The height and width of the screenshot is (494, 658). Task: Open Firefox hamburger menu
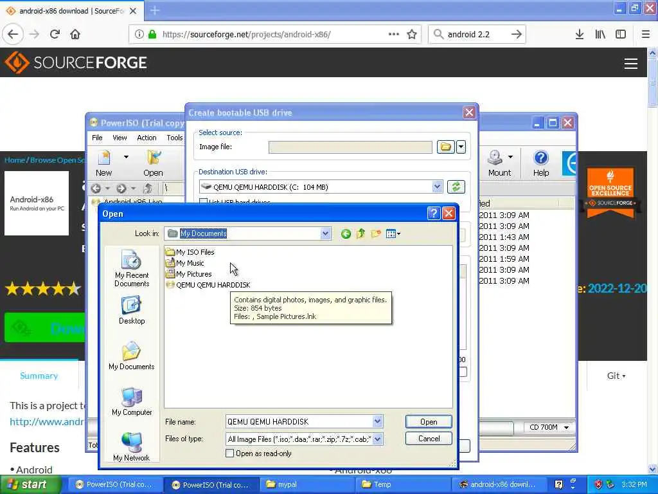point(645,35)
